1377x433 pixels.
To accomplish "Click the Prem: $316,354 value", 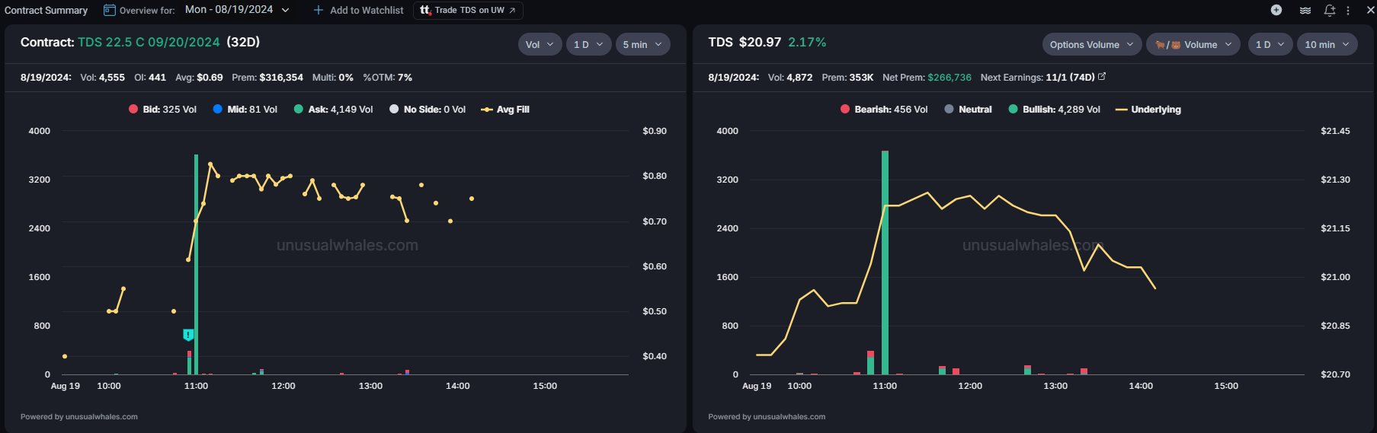I will tap(267, 77).
